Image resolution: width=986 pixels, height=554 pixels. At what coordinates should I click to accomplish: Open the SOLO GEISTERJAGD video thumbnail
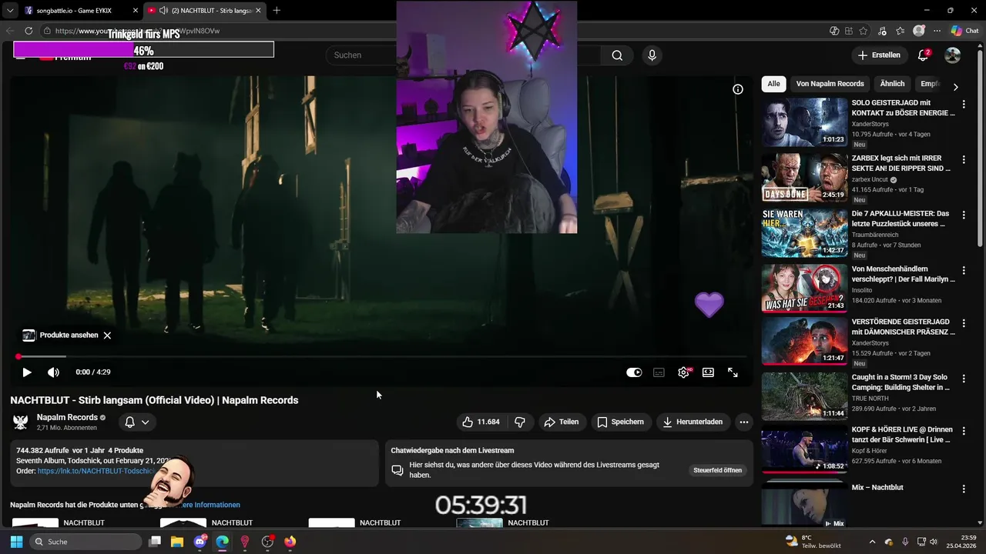[x=804, y=122]
